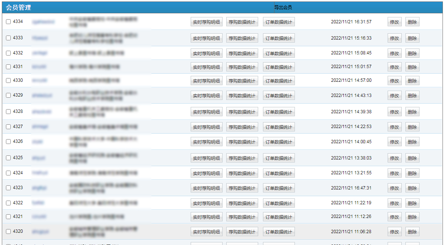Toggle checkbox for member 4323
The height and width of the screenshot is (245, 444).
pyautogui.click(x=9, y=188)
